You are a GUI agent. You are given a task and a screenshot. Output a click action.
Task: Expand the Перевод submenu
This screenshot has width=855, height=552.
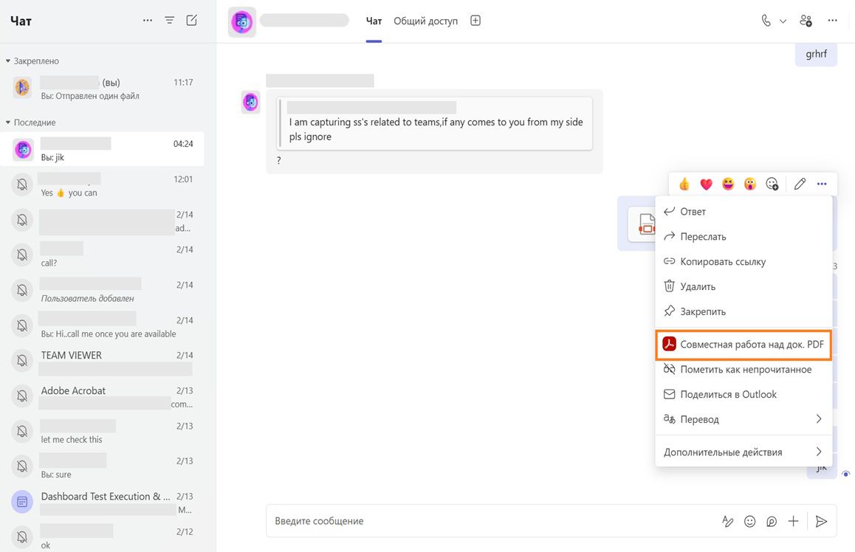pyautogui.click(x=743, y=418)
